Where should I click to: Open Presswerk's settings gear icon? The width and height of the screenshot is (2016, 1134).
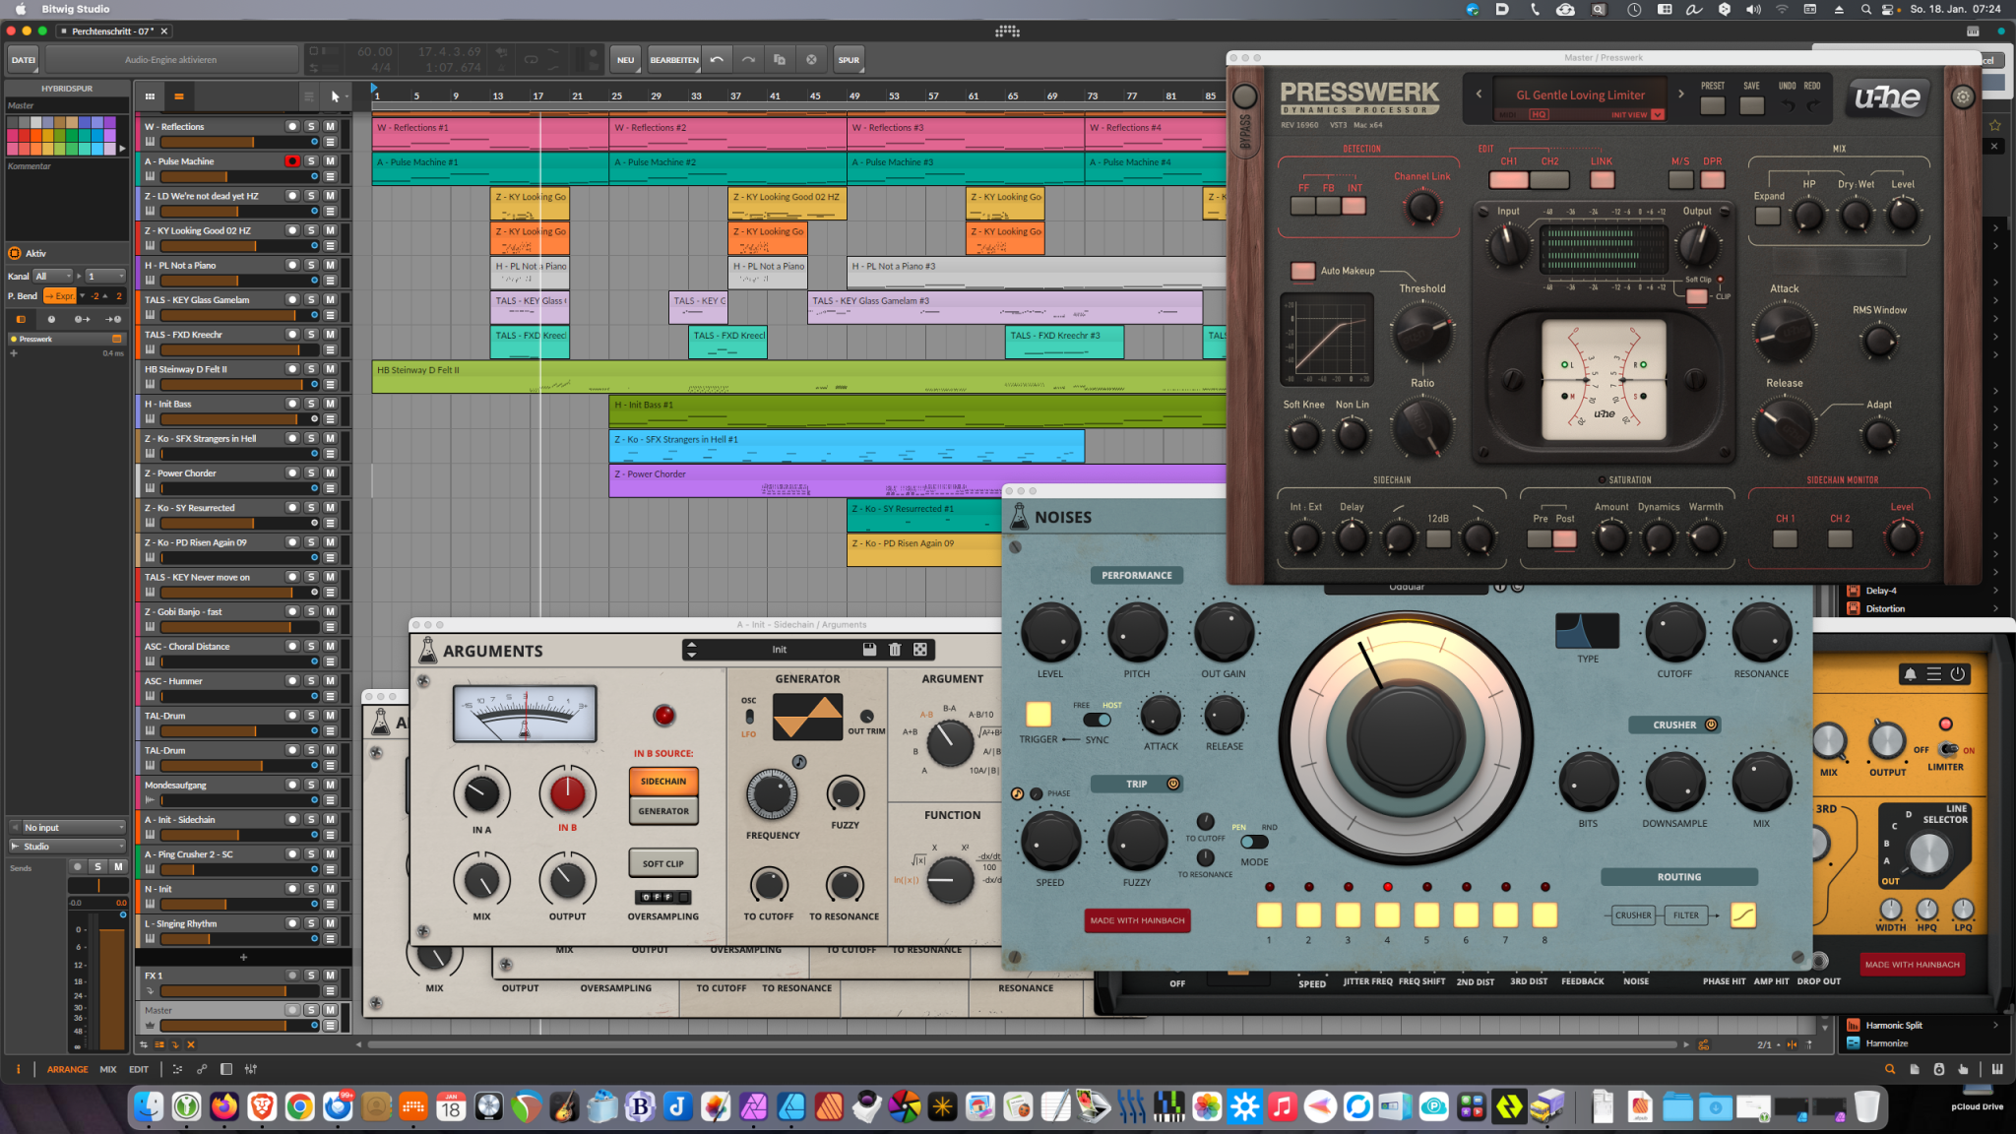pyautogui.click(x=1963, y=96)
